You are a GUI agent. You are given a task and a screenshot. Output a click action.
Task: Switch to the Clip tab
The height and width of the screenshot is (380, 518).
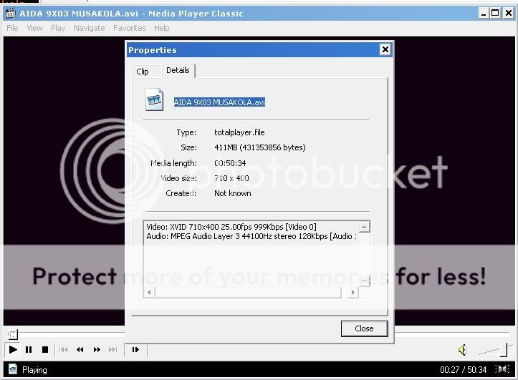[x=143, y=71]
